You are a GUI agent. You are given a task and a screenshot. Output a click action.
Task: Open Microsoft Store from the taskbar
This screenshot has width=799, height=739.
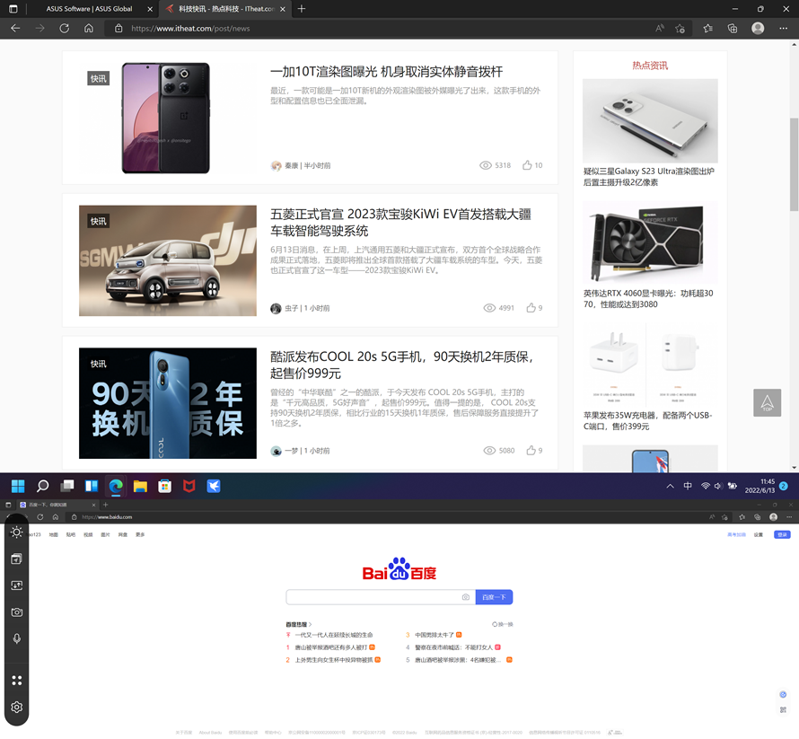click(164, 486)
